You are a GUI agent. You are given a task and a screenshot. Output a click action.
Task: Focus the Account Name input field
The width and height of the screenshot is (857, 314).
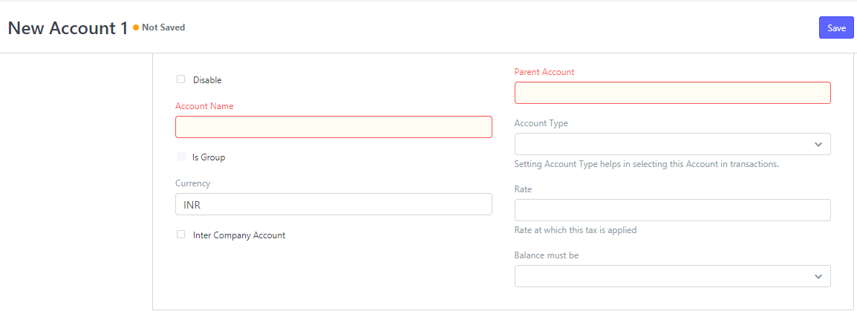click(333, 127)
